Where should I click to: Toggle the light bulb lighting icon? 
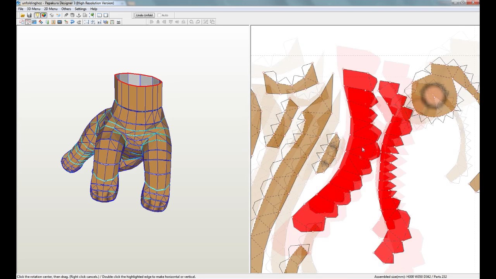click(x=37, y=15)
